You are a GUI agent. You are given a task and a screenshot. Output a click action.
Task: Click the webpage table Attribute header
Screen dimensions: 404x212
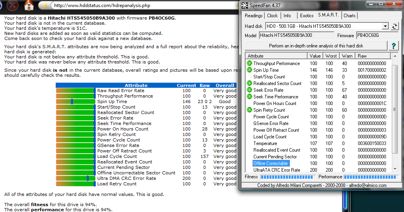click(136, 85)
